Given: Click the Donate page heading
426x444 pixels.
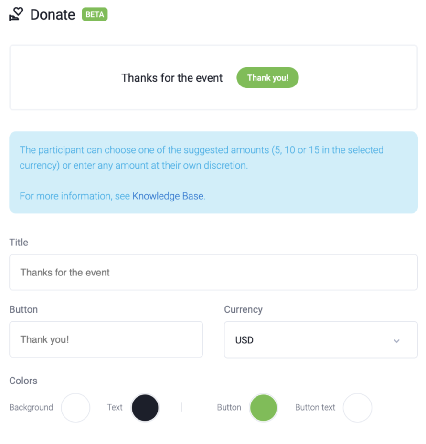Looking at the screenshot, I should click(x=53, y=15).
